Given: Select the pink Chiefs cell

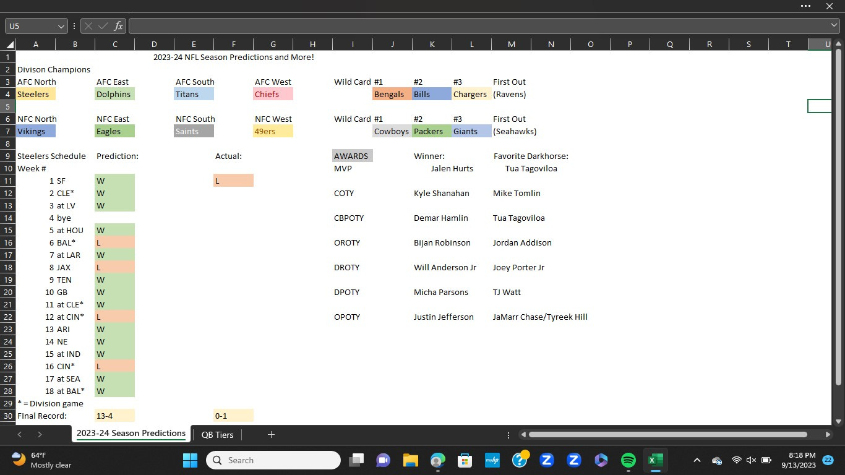Looking at the screenshot, I should coord(273,94).
